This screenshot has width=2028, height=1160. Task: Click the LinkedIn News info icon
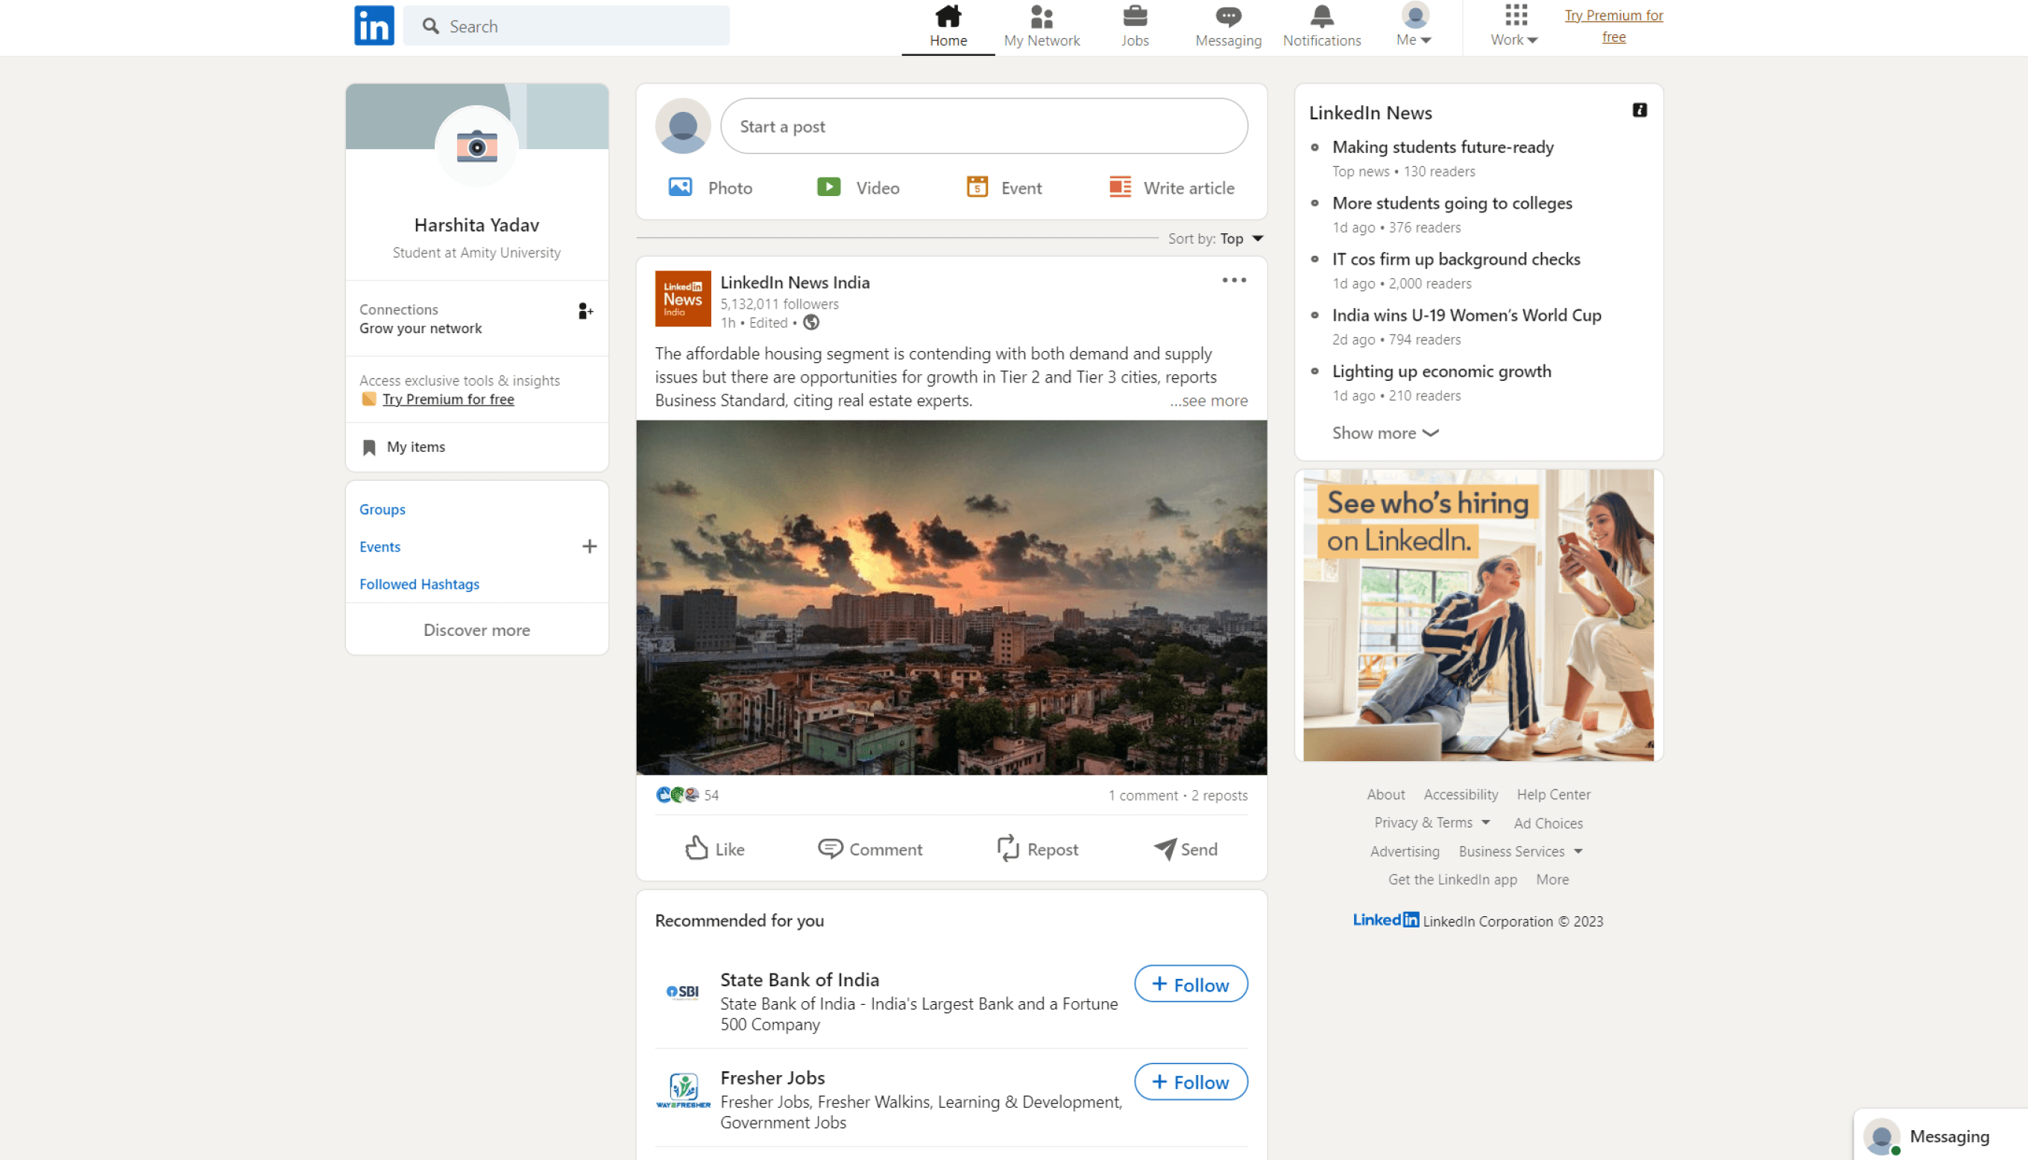pyautogui.click(x=1639, y=110)
